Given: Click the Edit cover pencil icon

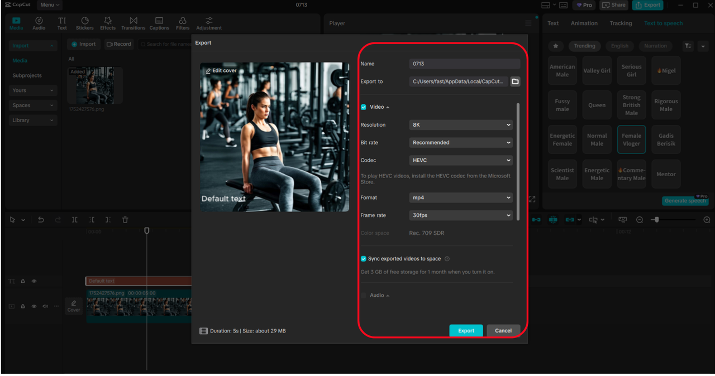Looking at the screenshot, I should pos(208,71).
